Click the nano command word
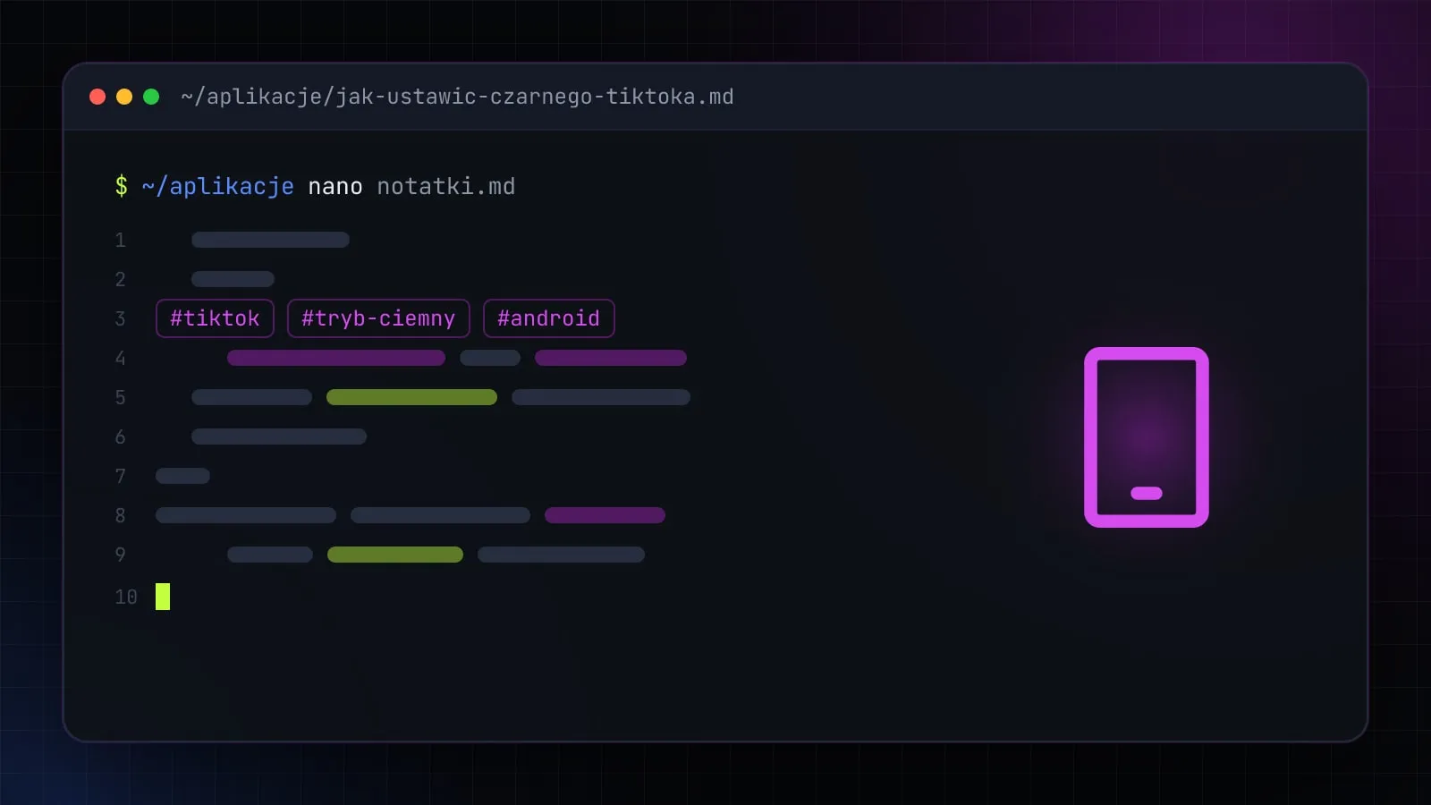The height and width of the screenshot is (805, 1431). click(335, 186)
